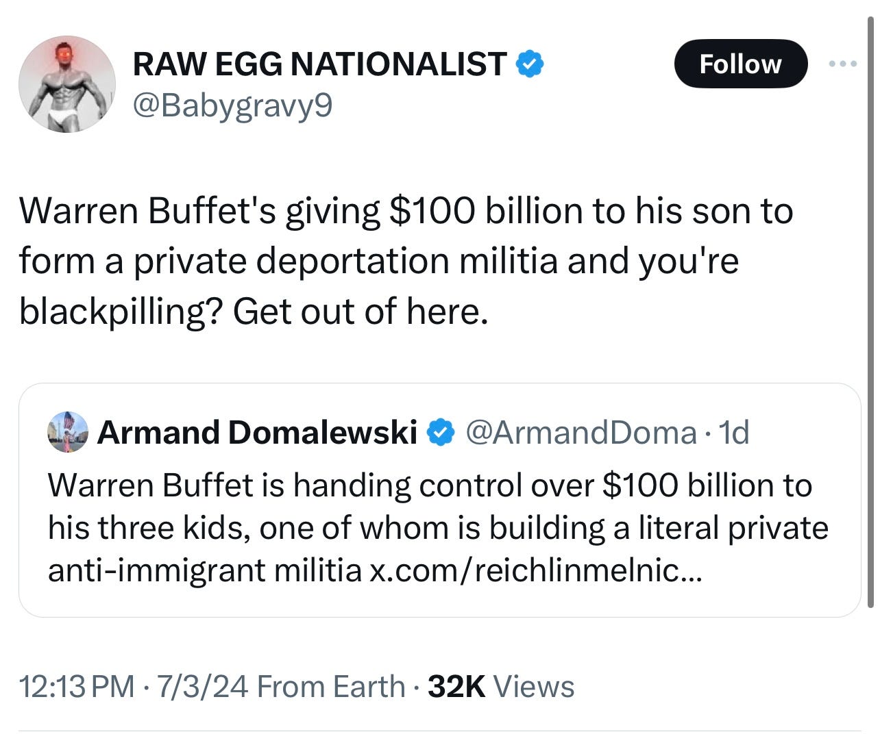Click the "Get out of here." sentence

(360, 312)
